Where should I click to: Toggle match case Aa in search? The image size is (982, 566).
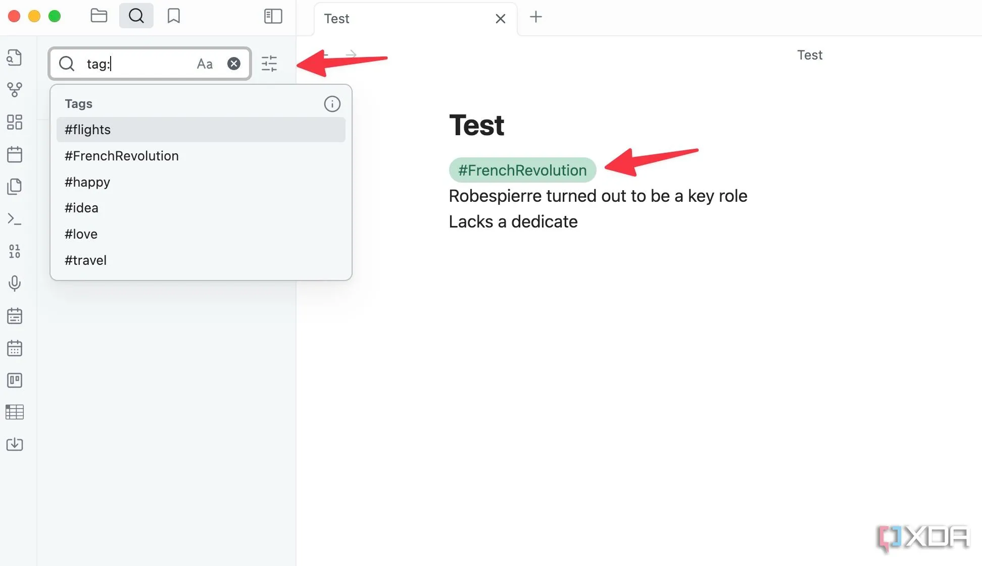point(205,64)
